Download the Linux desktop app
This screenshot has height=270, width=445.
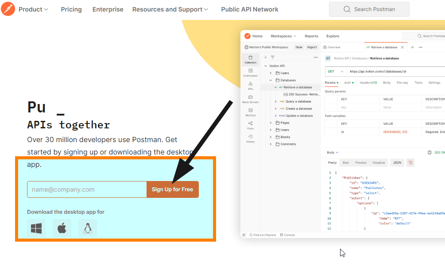point(87,228)
